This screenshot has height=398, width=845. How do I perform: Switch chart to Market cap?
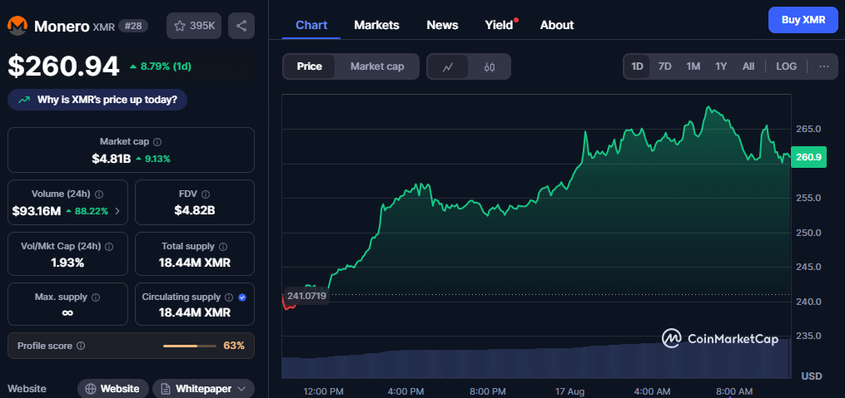click(377, 66)
